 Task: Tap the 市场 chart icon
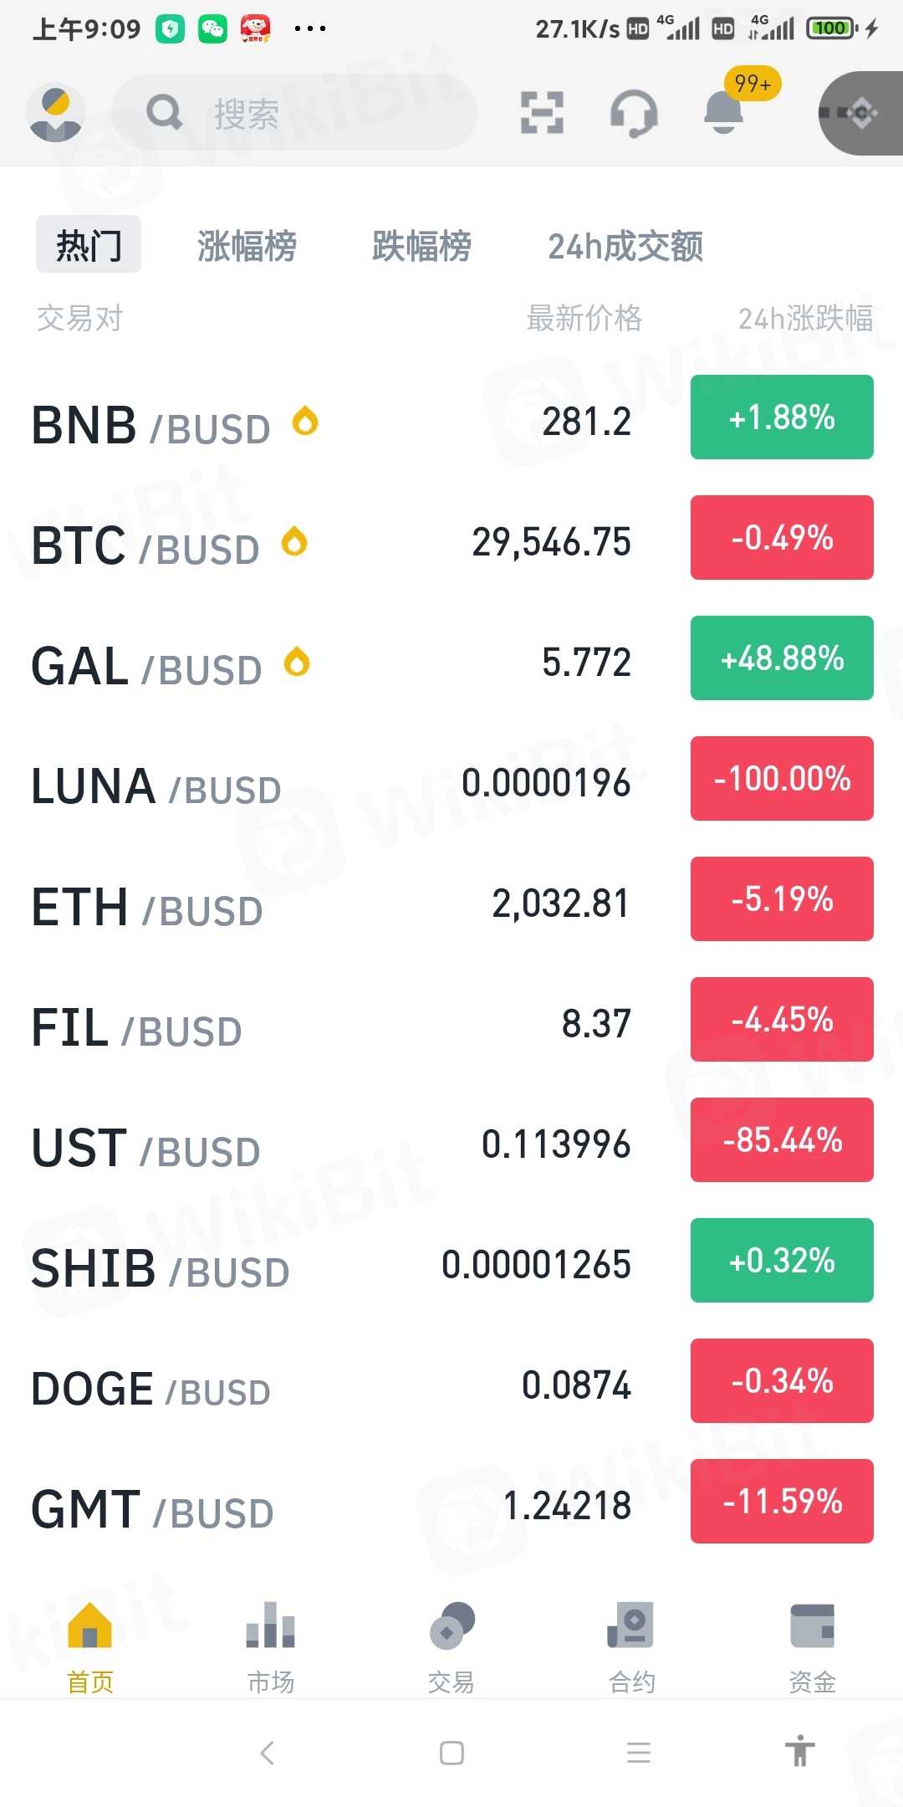[270, 1627]
